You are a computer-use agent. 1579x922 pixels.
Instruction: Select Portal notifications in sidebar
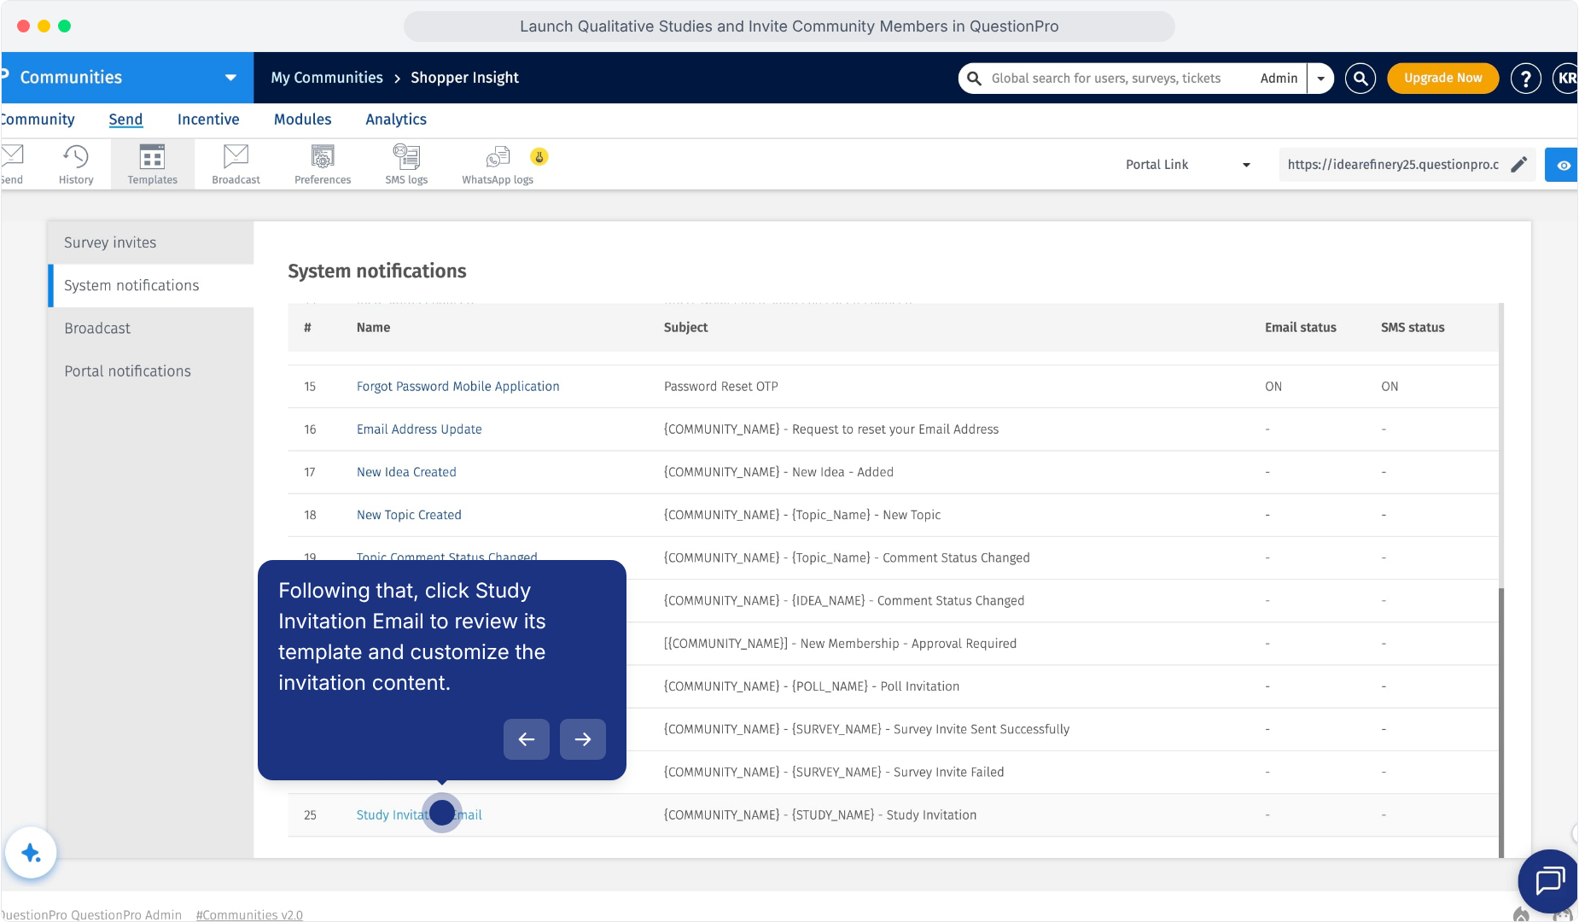(x=150, y=371)
